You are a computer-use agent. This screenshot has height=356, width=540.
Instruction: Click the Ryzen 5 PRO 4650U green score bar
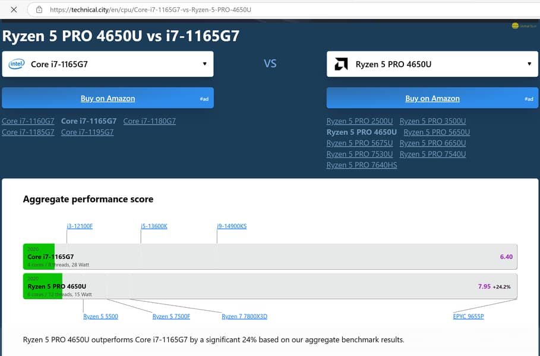[43, 286]
